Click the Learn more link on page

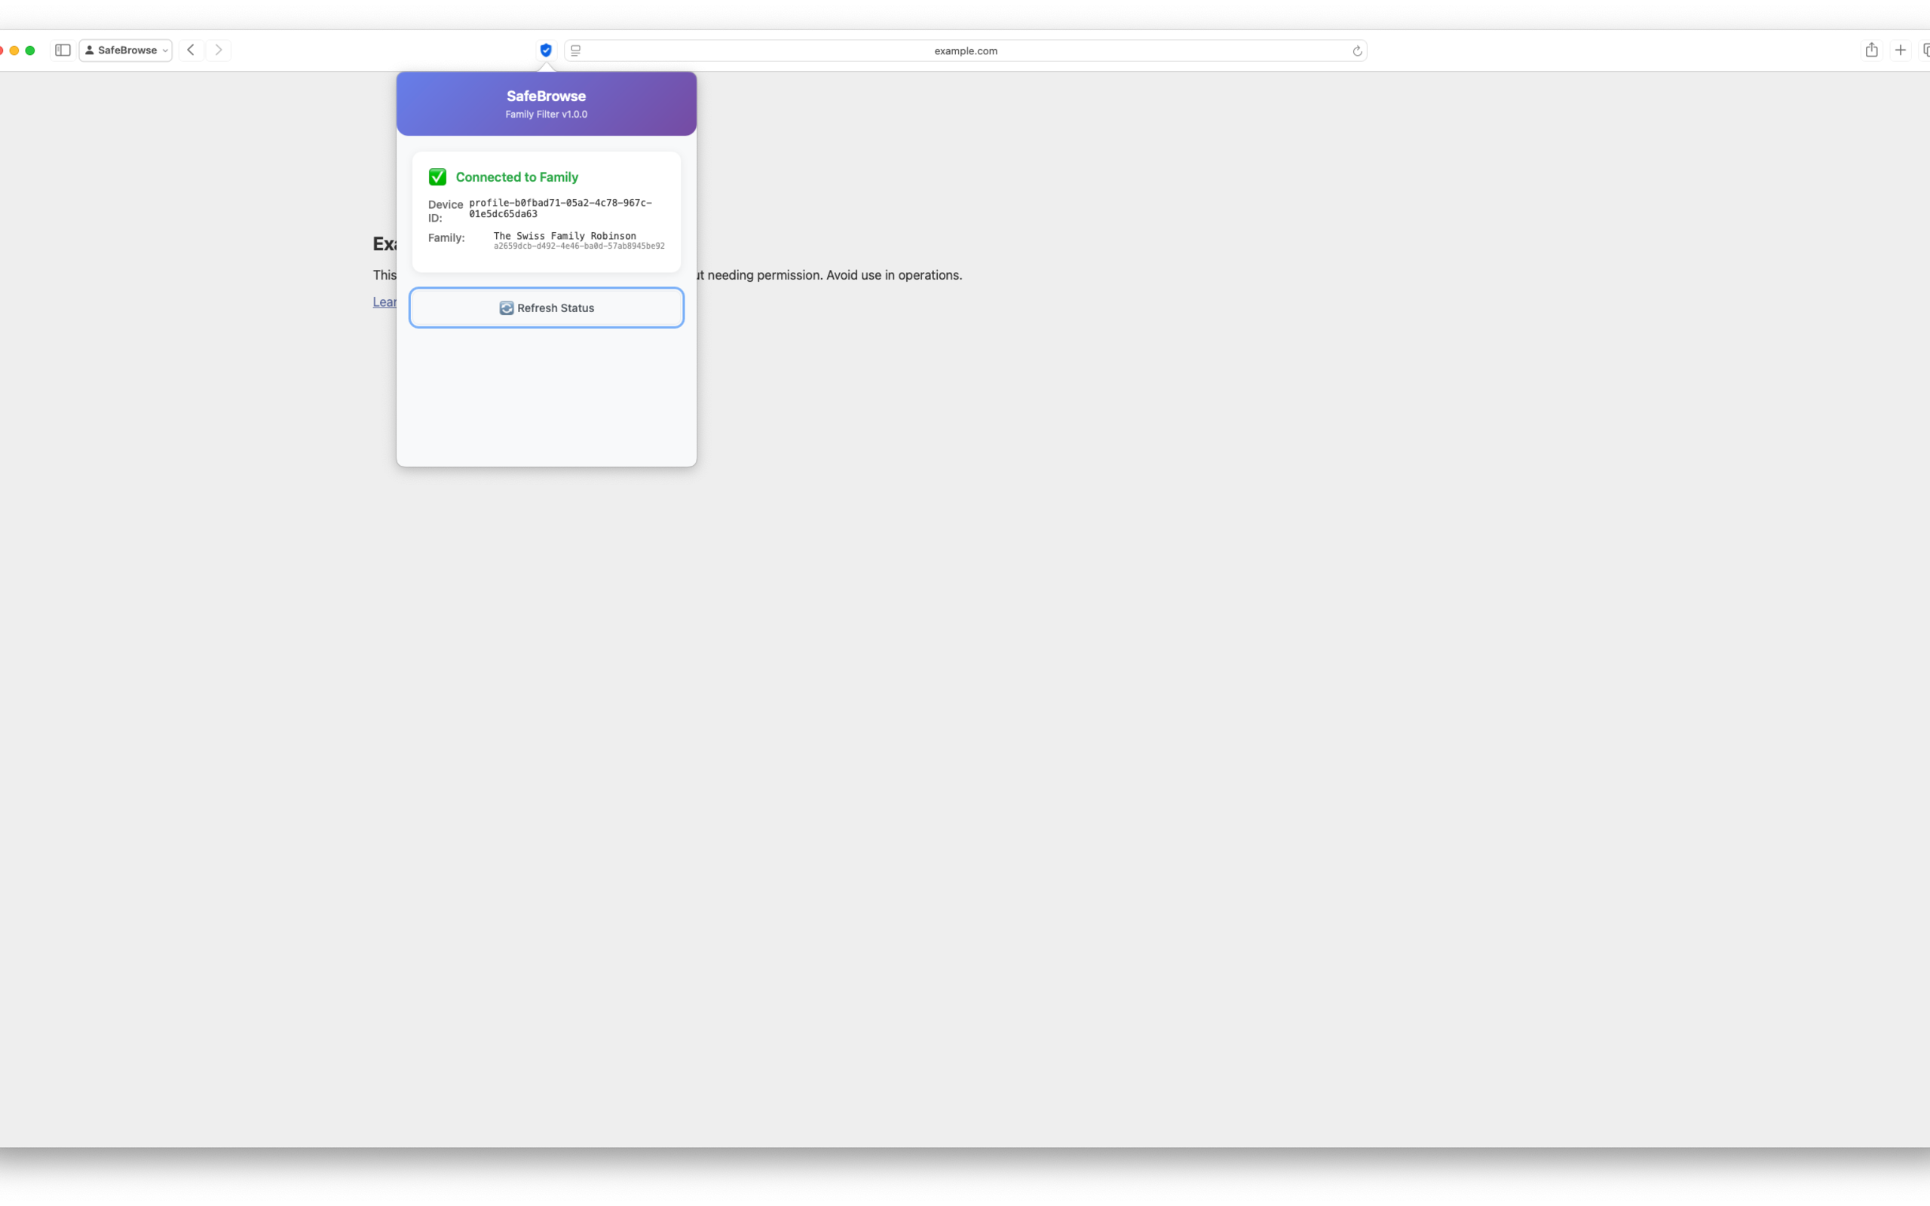click(x=384, y=301)
